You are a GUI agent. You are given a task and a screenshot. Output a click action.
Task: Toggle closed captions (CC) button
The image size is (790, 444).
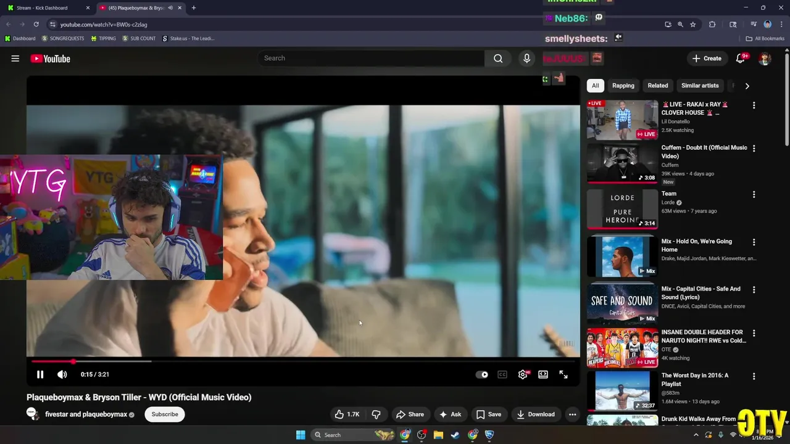[x=502, y=374]
